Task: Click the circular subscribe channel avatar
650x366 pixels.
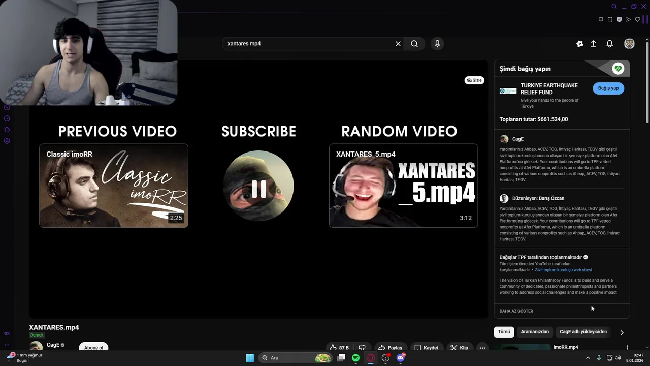Action: tap(258, 186)
